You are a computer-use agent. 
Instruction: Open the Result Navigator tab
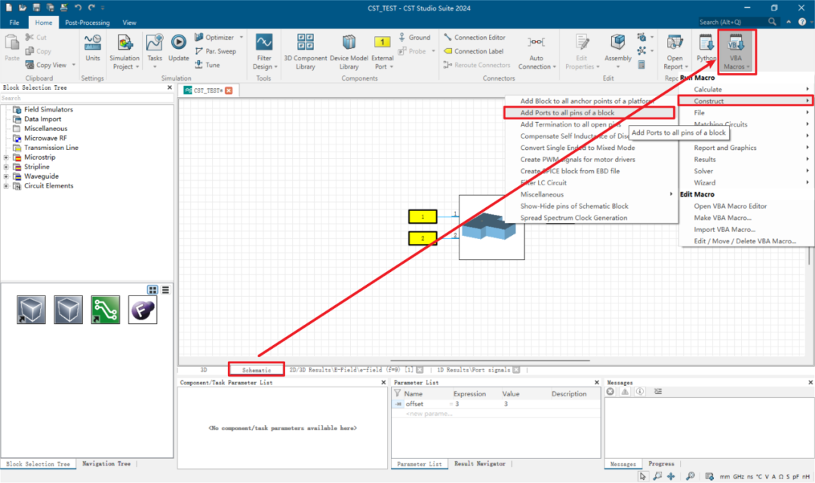point(480,464)
